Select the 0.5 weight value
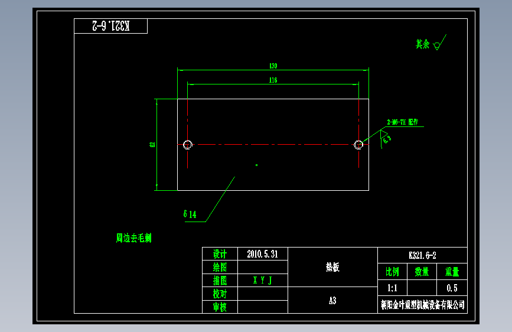The height and width of the screenshot is (332, 512). coord(452,288)
